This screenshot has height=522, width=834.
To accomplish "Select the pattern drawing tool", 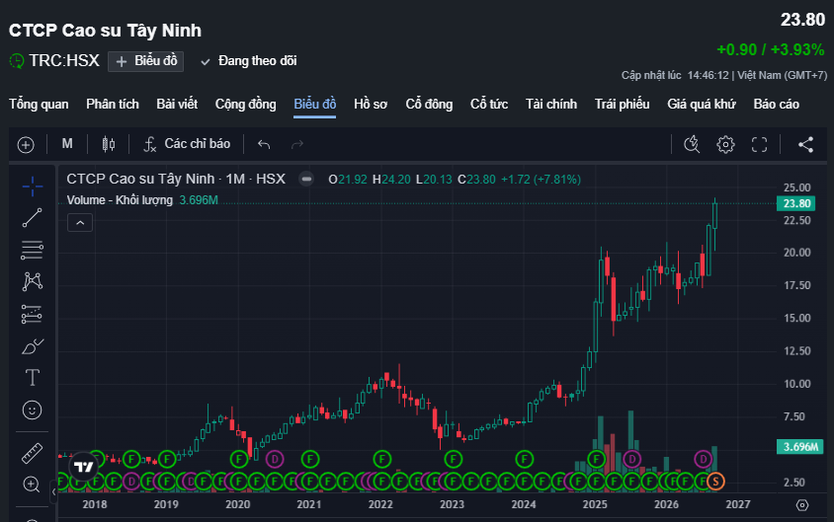I will pos(33,281).
